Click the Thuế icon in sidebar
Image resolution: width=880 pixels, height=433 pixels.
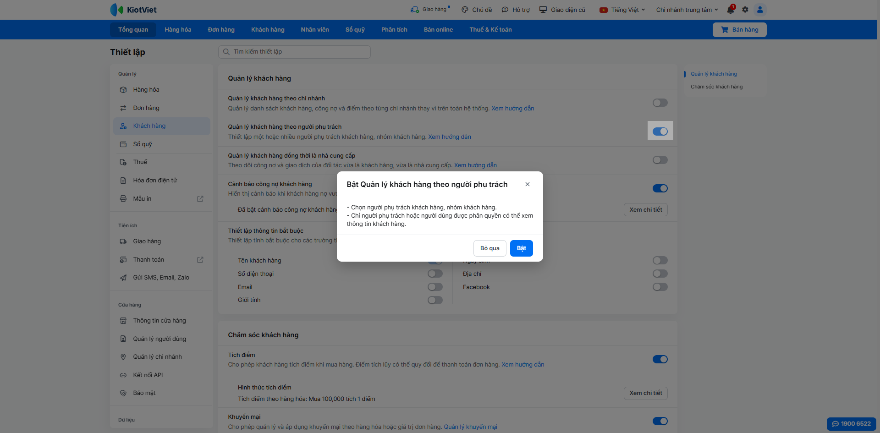(x=123, y=162)
